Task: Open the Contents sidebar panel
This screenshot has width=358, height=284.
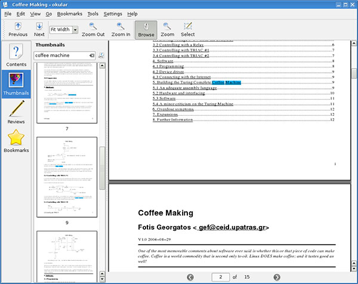Action: click(16, 55)
